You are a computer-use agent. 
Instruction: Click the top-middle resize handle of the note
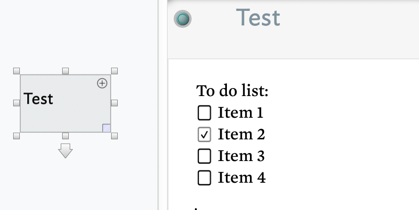coord(65,71)
